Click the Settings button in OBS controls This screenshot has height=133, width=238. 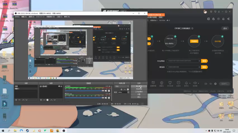point(139,95)
